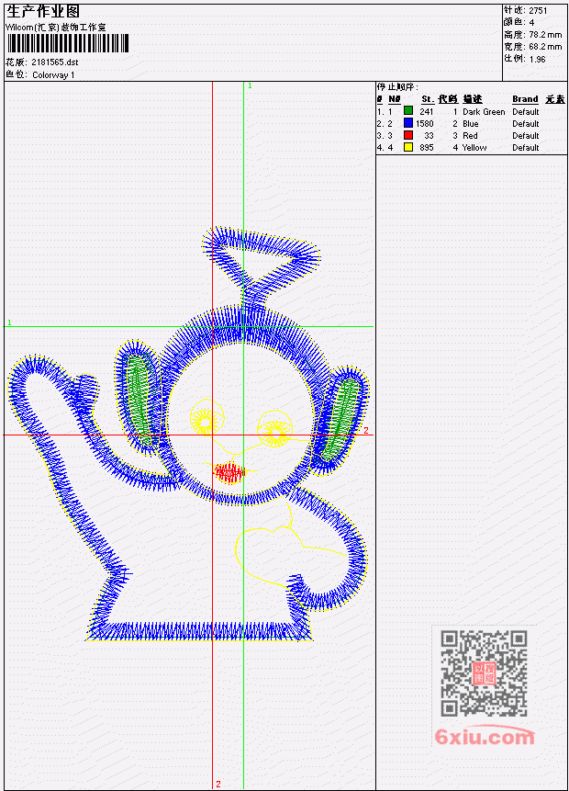Select the 'Dark Green' description text

pos(484,111)
